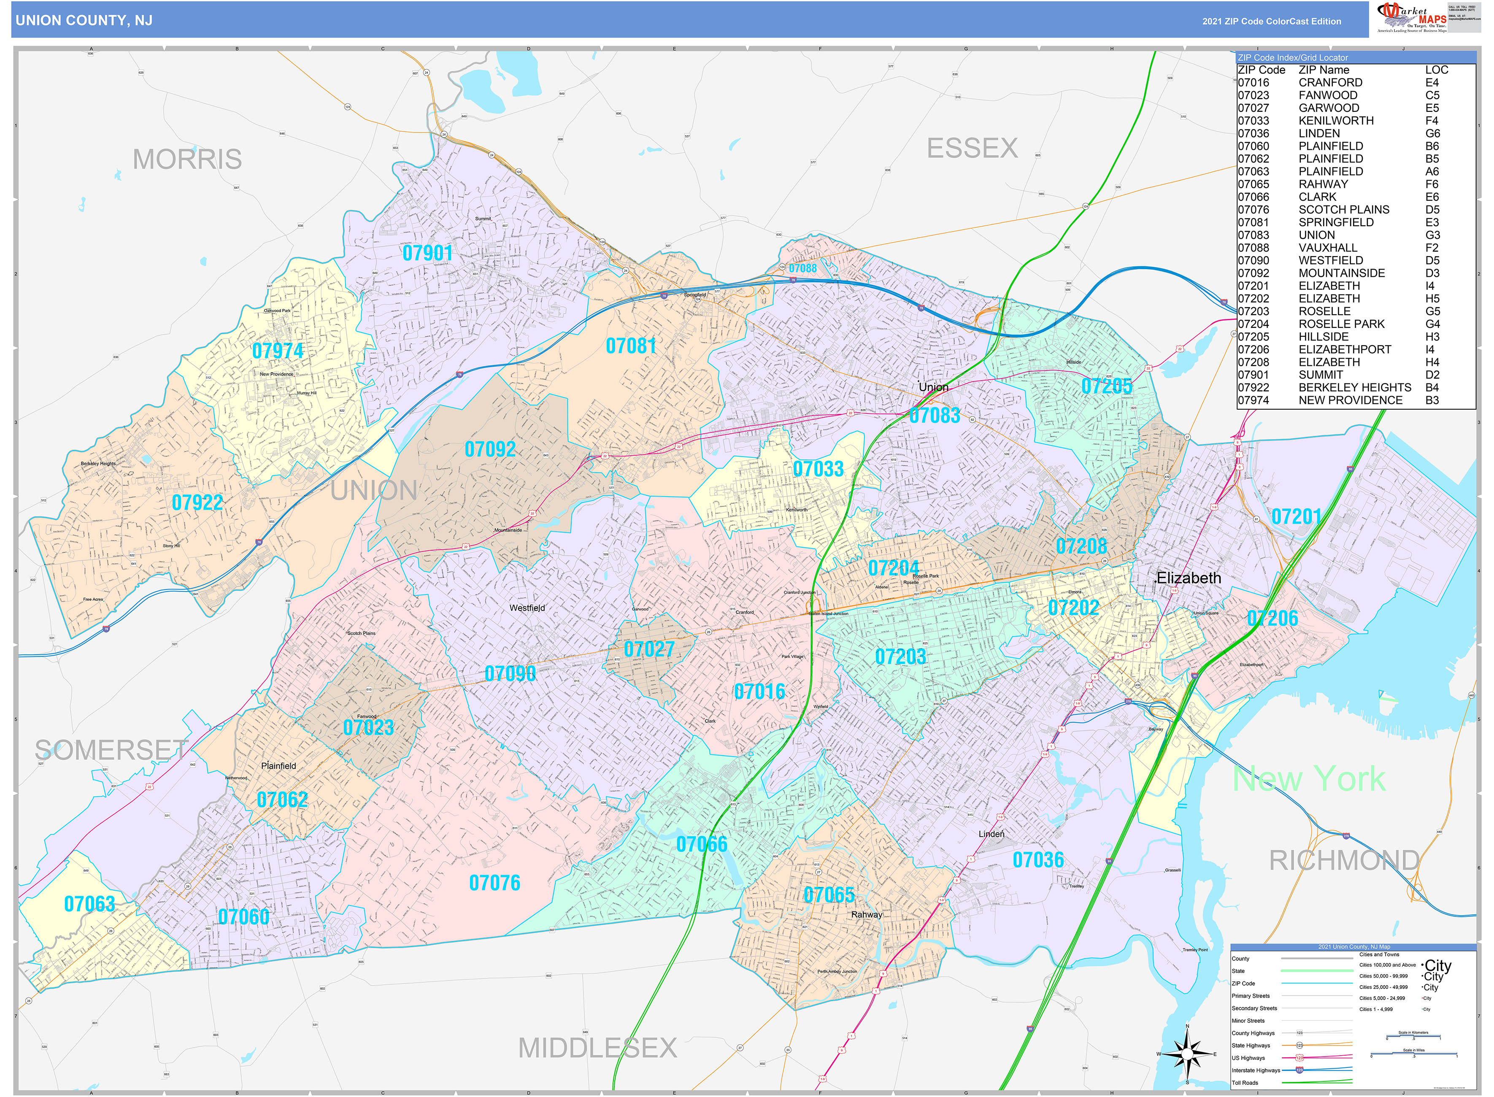Click the Cities 100,000 and Above legend entry

(x=1406, y=965)
